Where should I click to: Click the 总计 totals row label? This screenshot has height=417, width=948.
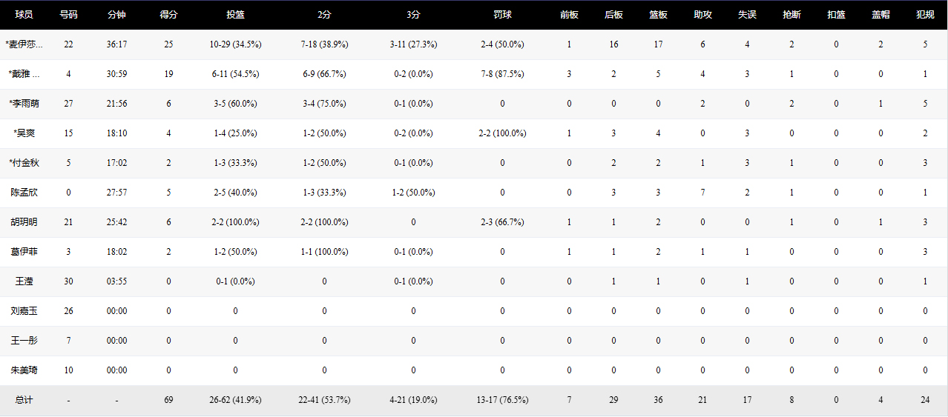[24, 400]
